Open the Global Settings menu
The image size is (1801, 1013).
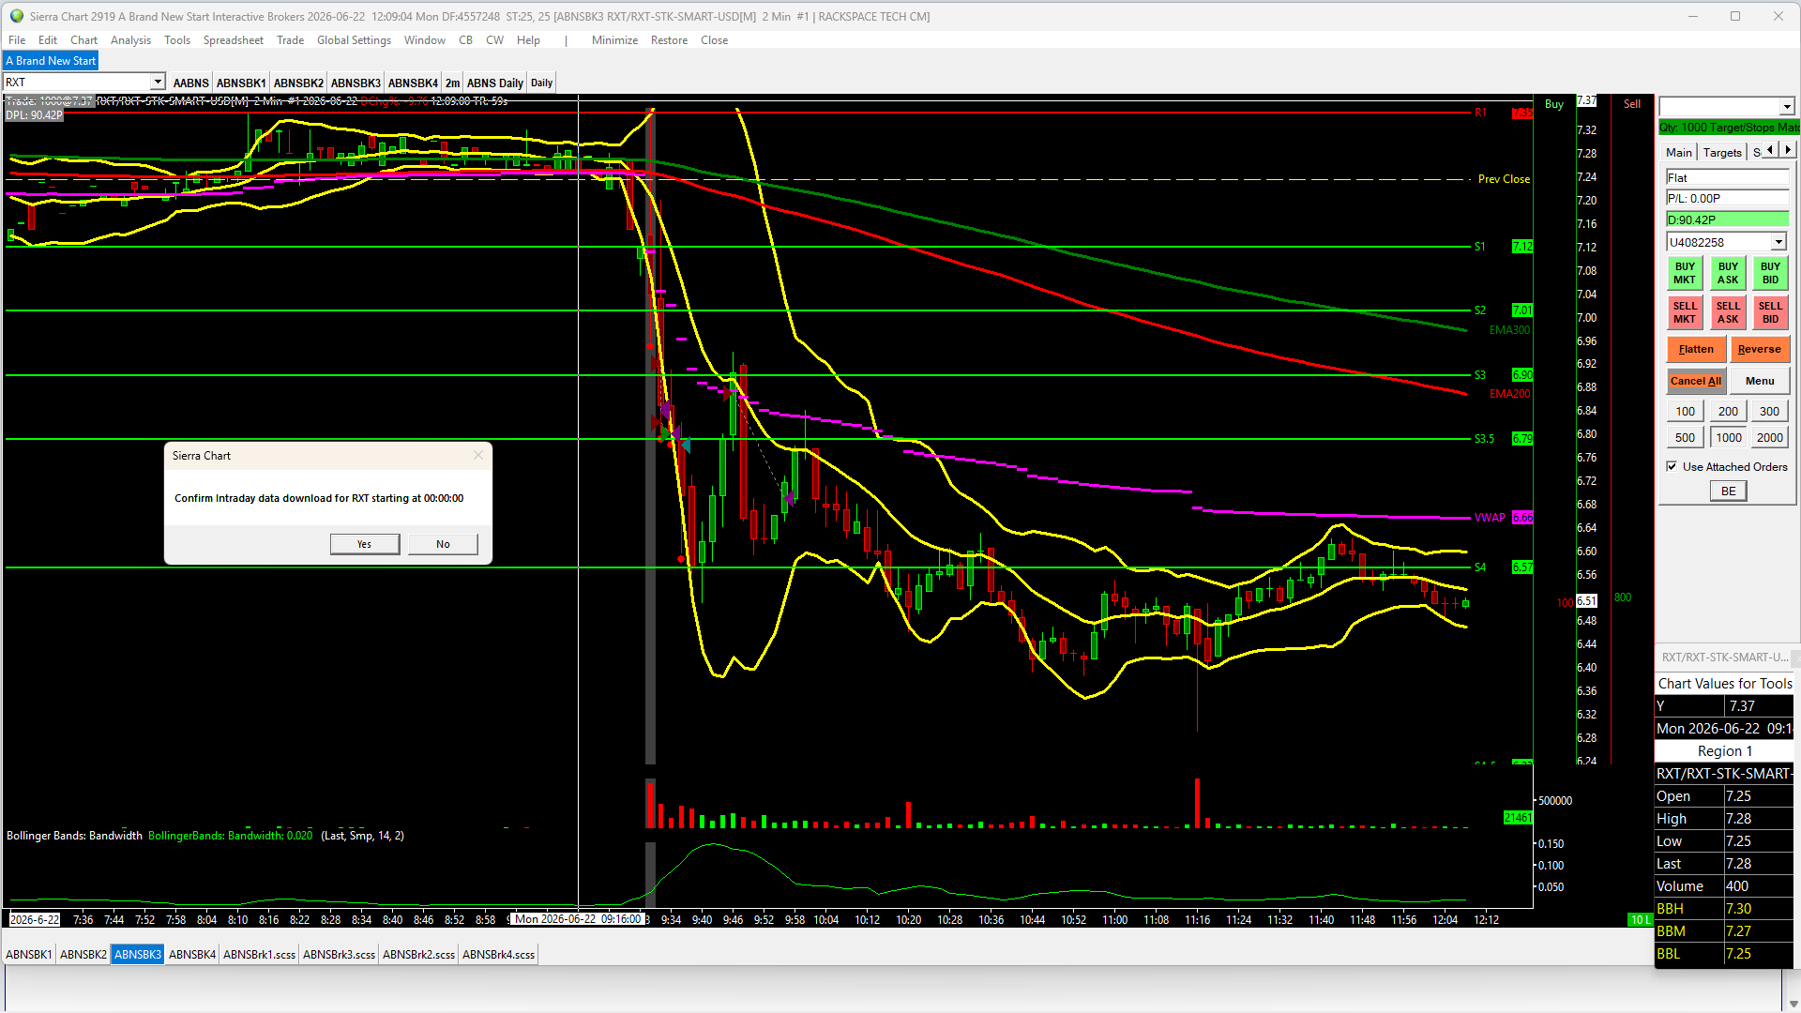click(354, 40)
